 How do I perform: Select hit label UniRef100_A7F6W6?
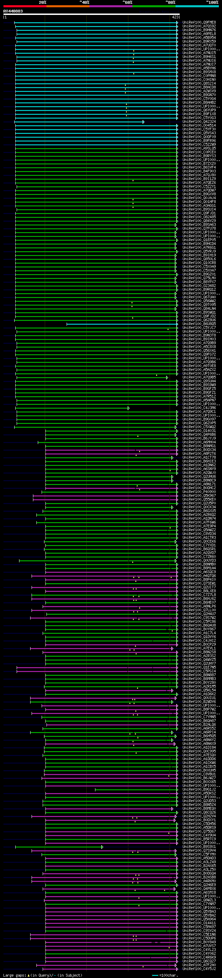click(x=199, y=522)
